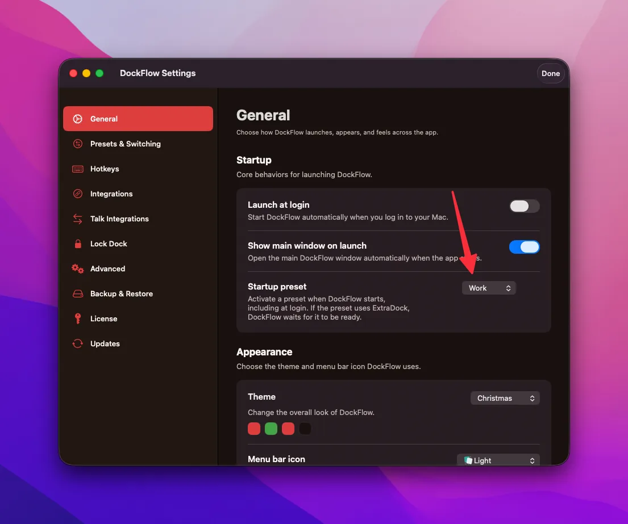Image resolution: width=628 pixels, height=524 pixels.
Task: Click the black theme color swatch
Action: tap(305, 429)
